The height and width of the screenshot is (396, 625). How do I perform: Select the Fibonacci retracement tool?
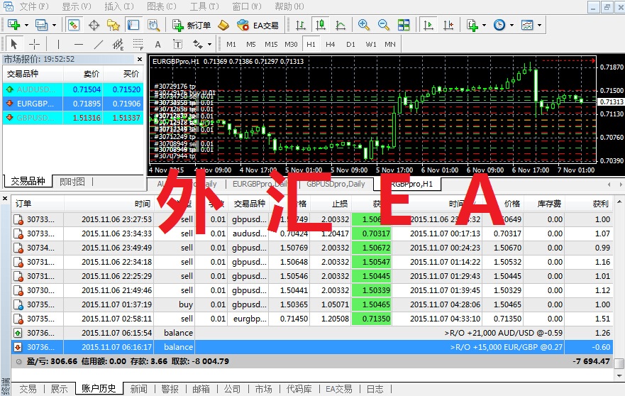pos(138,44)
